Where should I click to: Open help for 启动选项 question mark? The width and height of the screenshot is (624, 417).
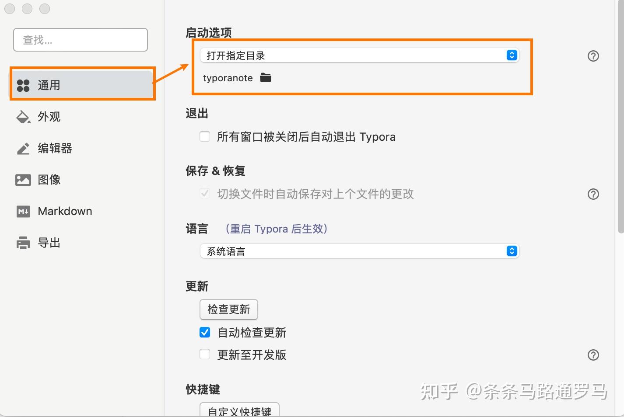593,56
